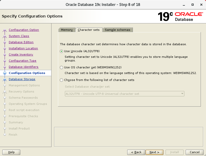Open Create Inventory step link
This screenshot has height=156, width=206.
pos(21,54)
